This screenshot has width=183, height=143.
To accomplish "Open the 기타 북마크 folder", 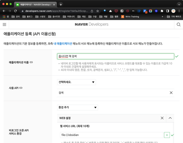I will pos(174,17).
